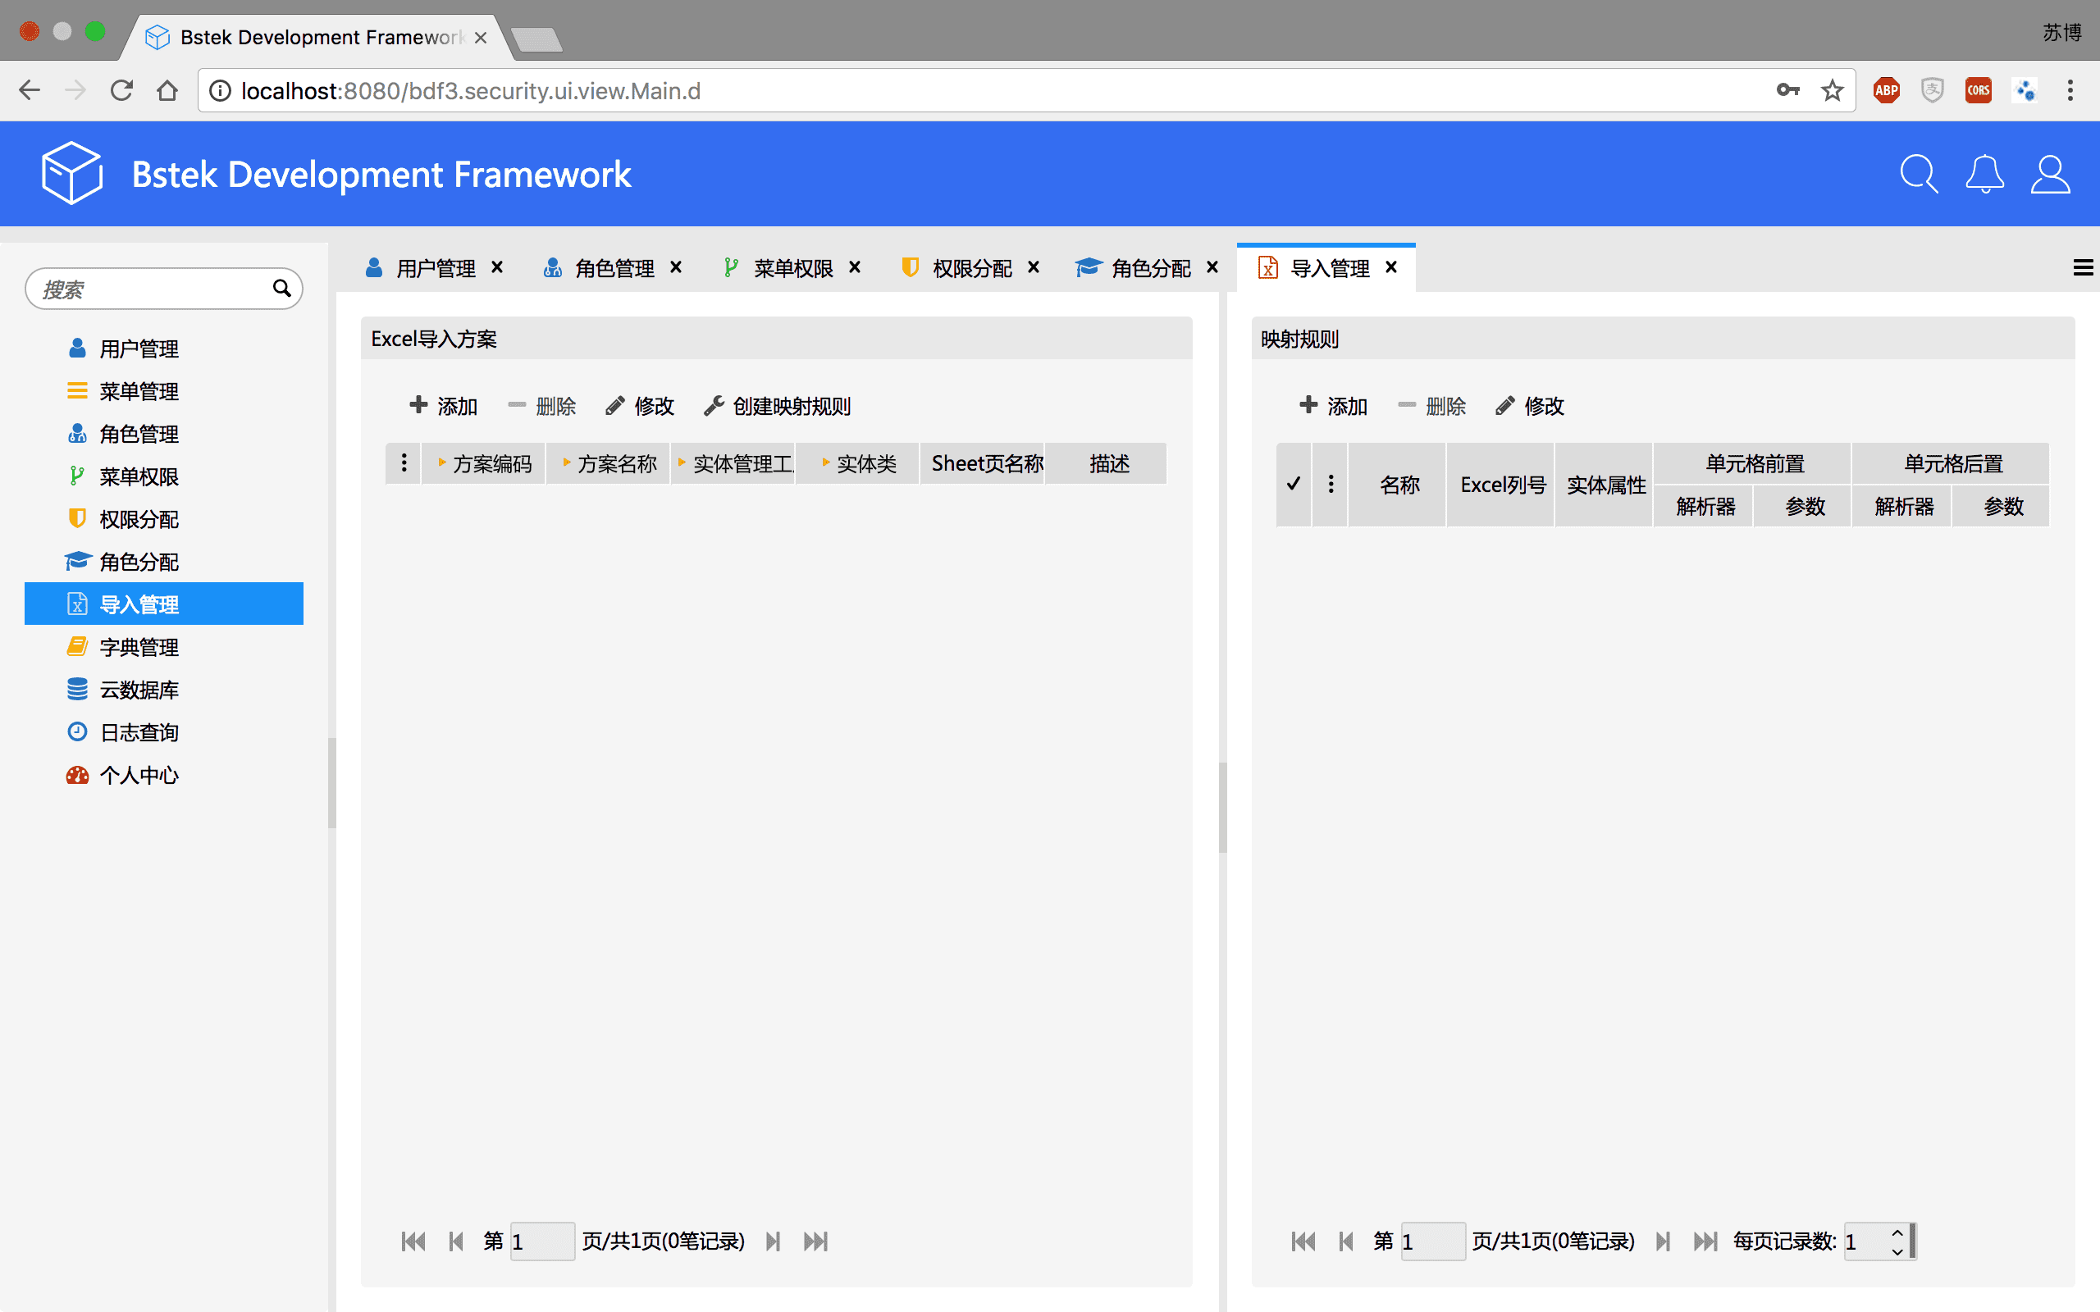Click the hamburger menu icon beside tabs

[x=2083, y=268]
